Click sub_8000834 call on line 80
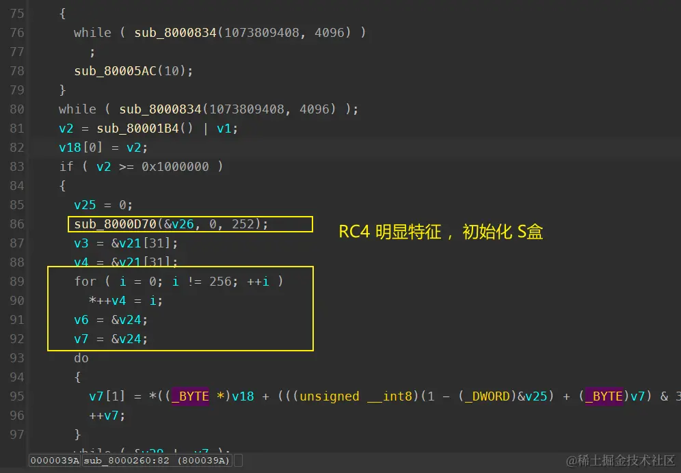681x473 pixels. coord(160,109)
